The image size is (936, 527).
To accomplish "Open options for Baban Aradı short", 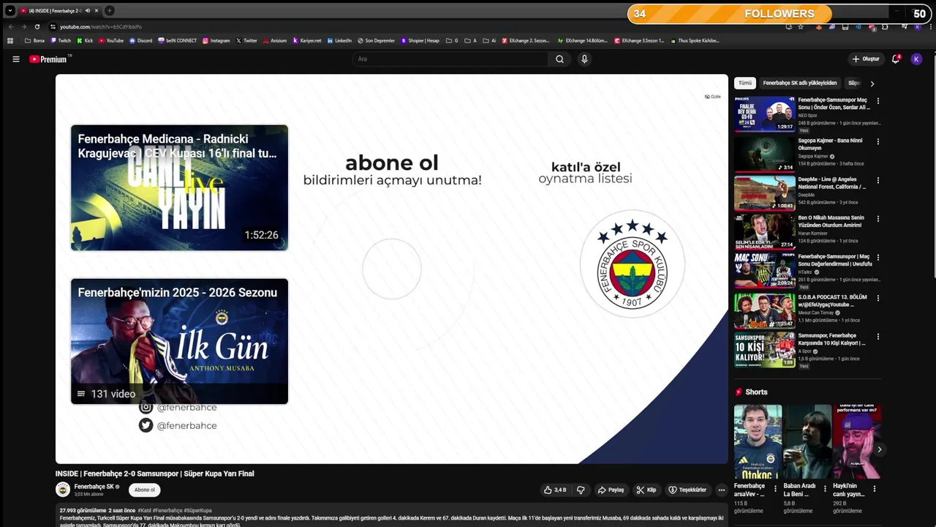I will point(825,488).
